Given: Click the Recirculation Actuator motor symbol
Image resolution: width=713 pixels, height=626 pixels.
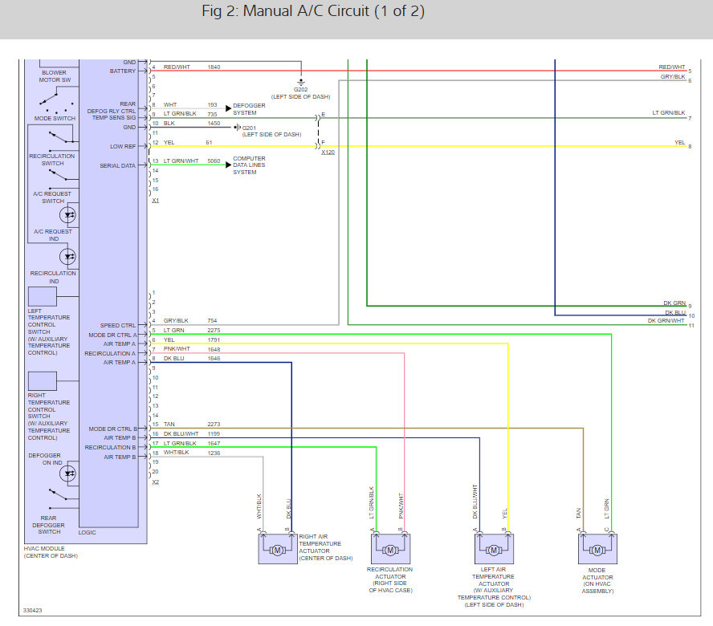Looking at the screenshot, I should (x=390, y=550).
